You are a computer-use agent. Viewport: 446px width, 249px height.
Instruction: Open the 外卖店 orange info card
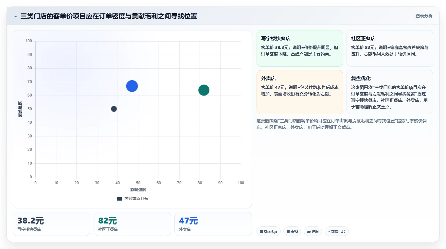tap(300, 92)
